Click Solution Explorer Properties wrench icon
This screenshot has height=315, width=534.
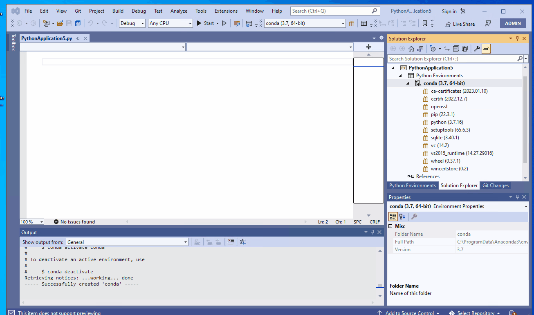[477, 49]
